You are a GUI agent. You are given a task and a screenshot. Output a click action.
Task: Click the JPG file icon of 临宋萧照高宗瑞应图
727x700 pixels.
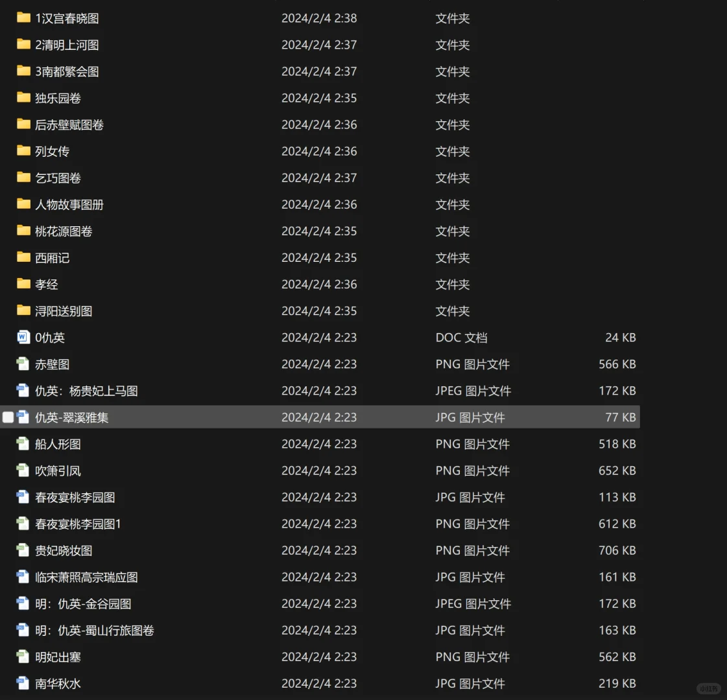[23, 577]
